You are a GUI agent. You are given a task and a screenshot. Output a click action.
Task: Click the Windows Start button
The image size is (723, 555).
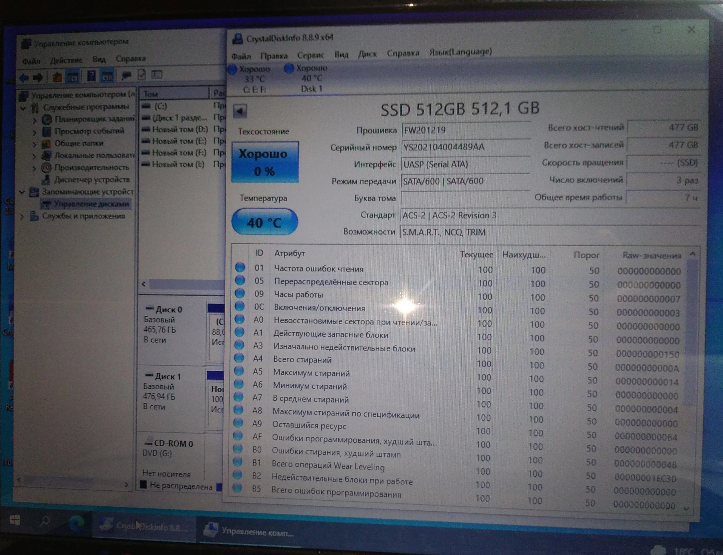[15, 520]
